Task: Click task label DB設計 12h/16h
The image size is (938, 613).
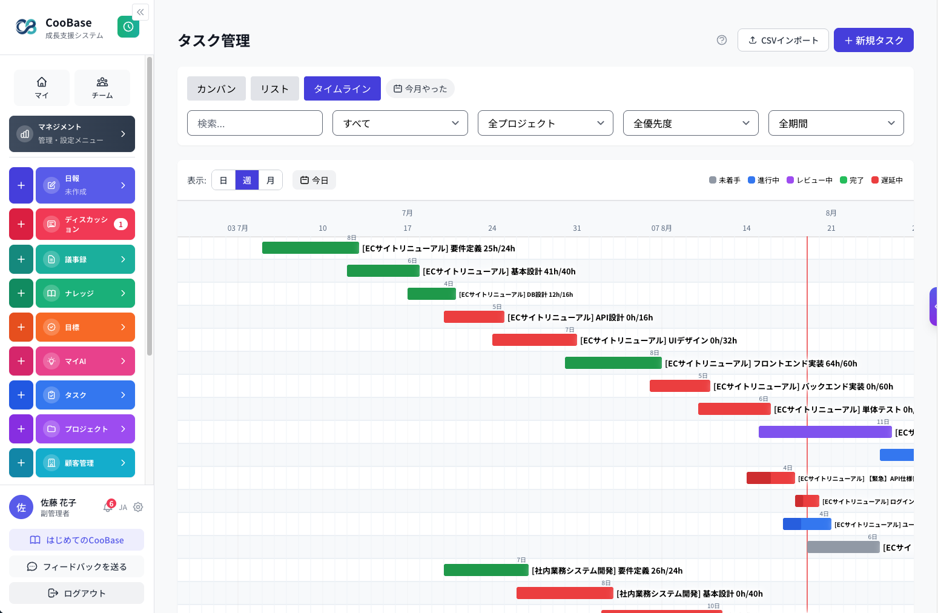Action: (516, 294)
